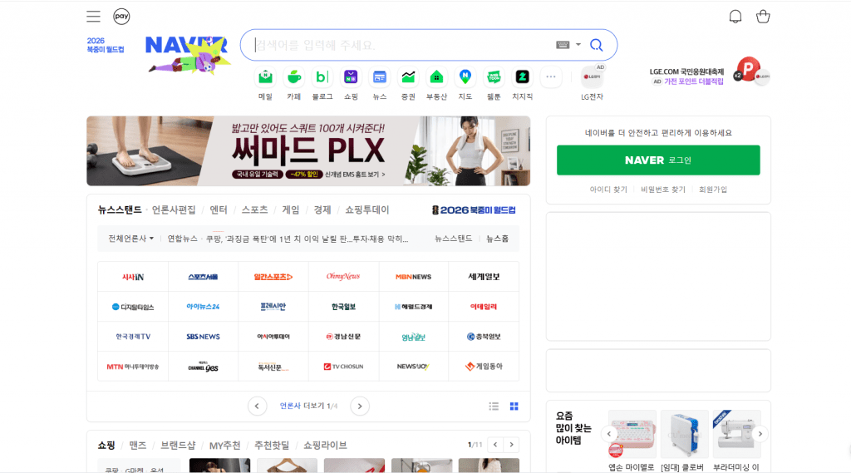
Task: Expand the keyboard input options arrow
Action: tap(578, 45)
